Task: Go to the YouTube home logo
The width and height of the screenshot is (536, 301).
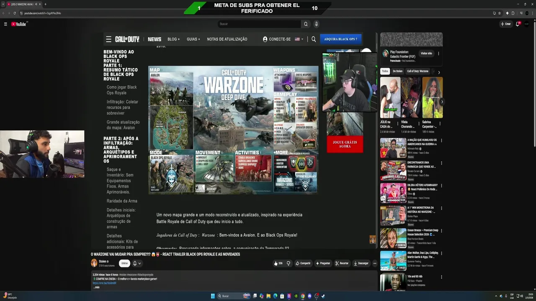Action: (19, 24)
